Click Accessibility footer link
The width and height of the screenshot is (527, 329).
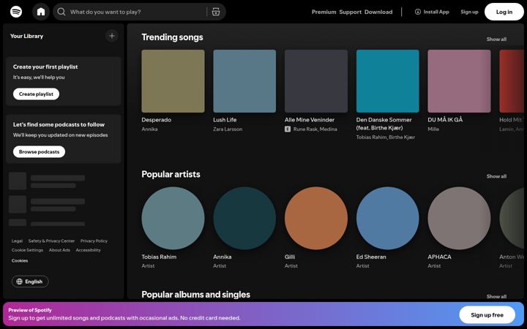(x=88, y=250)
